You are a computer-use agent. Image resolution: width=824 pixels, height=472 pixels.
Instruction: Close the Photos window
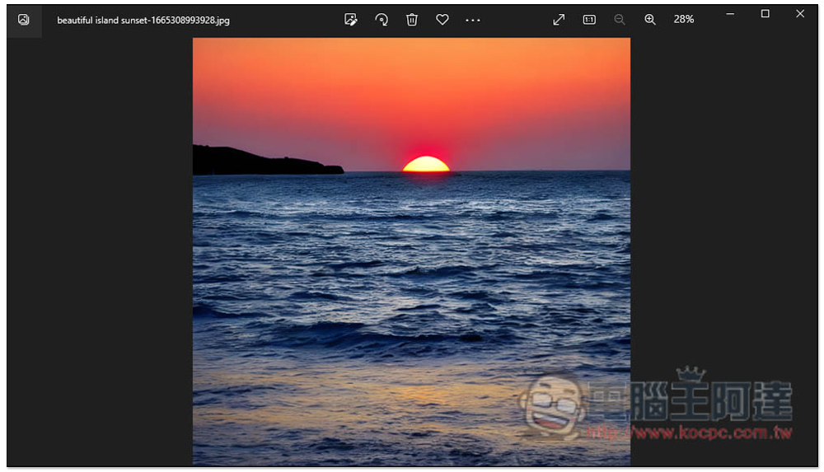pyautogui.click(x=800, y=14)
